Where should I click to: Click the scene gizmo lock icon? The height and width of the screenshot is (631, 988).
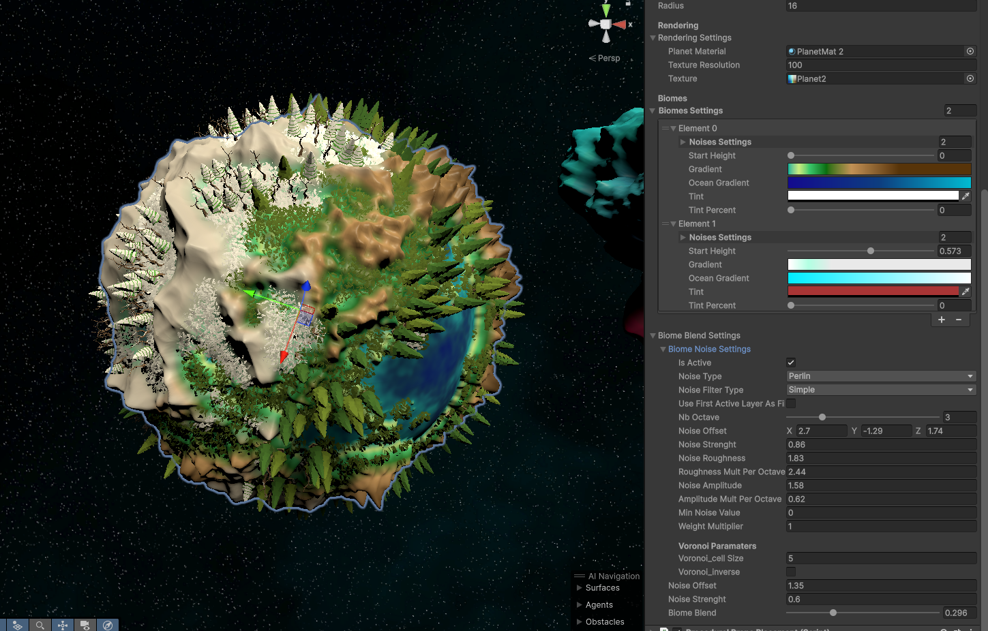[628, 3]
